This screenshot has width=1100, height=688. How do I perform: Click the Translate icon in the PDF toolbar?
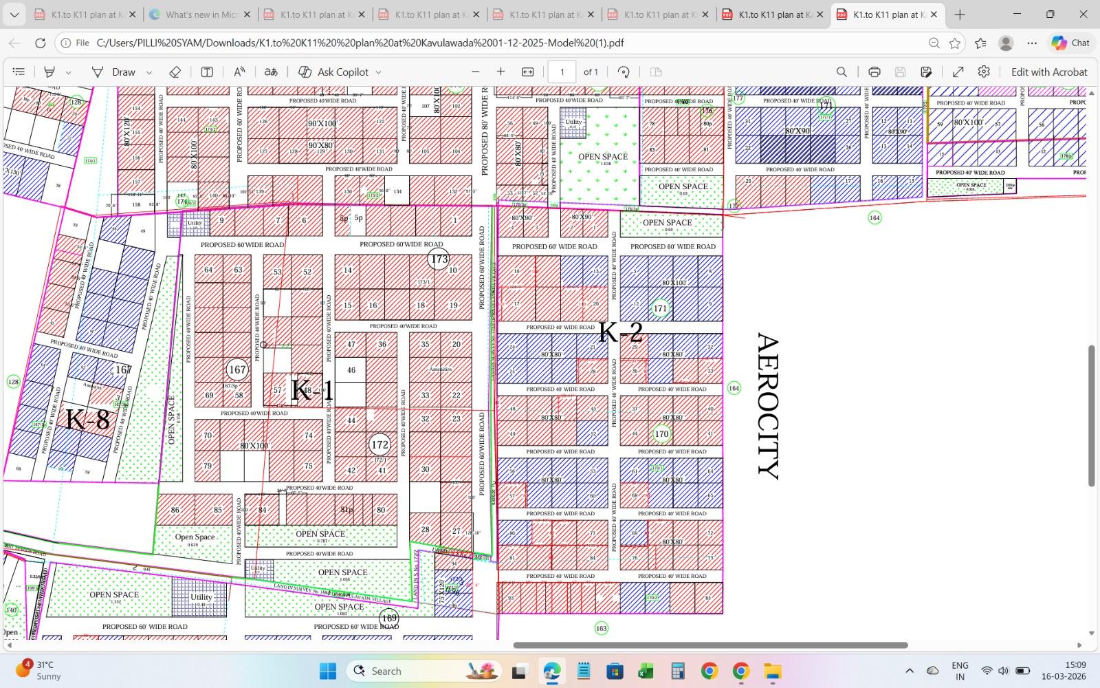pyautogui.click(x=272, y=72)
